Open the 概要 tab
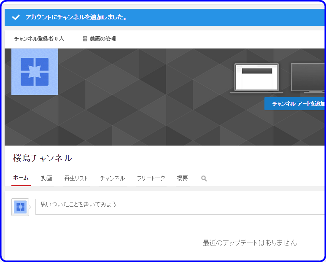 pyautogui.click(x=182, y=178)
